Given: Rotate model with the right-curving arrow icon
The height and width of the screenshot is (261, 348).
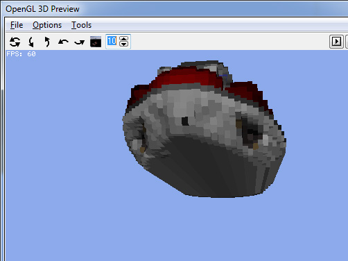Looking at the screenshot, I should [x=80, y=42].
